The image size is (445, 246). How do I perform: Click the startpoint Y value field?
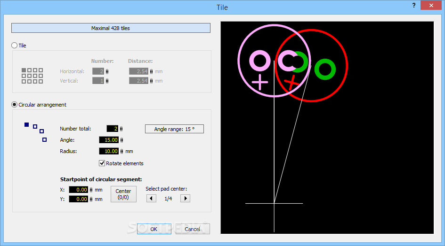coord(78,199)
